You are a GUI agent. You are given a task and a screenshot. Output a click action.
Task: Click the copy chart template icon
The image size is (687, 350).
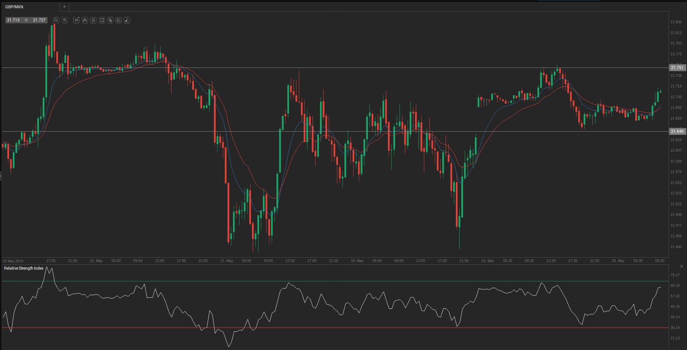pyautogui.click(x=110, y=20)
